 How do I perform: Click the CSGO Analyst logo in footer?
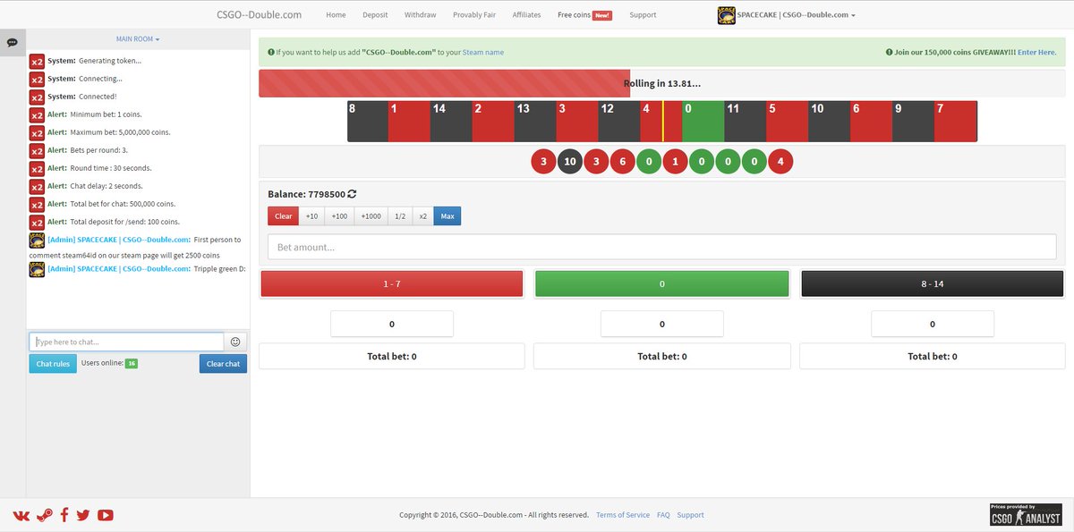[1026, 514]
